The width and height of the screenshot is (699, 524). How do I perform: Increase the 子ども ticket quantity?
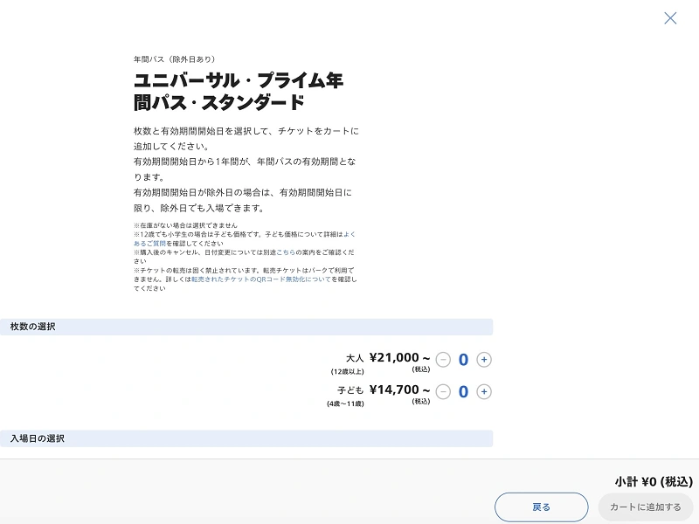[x=484, y=391]
